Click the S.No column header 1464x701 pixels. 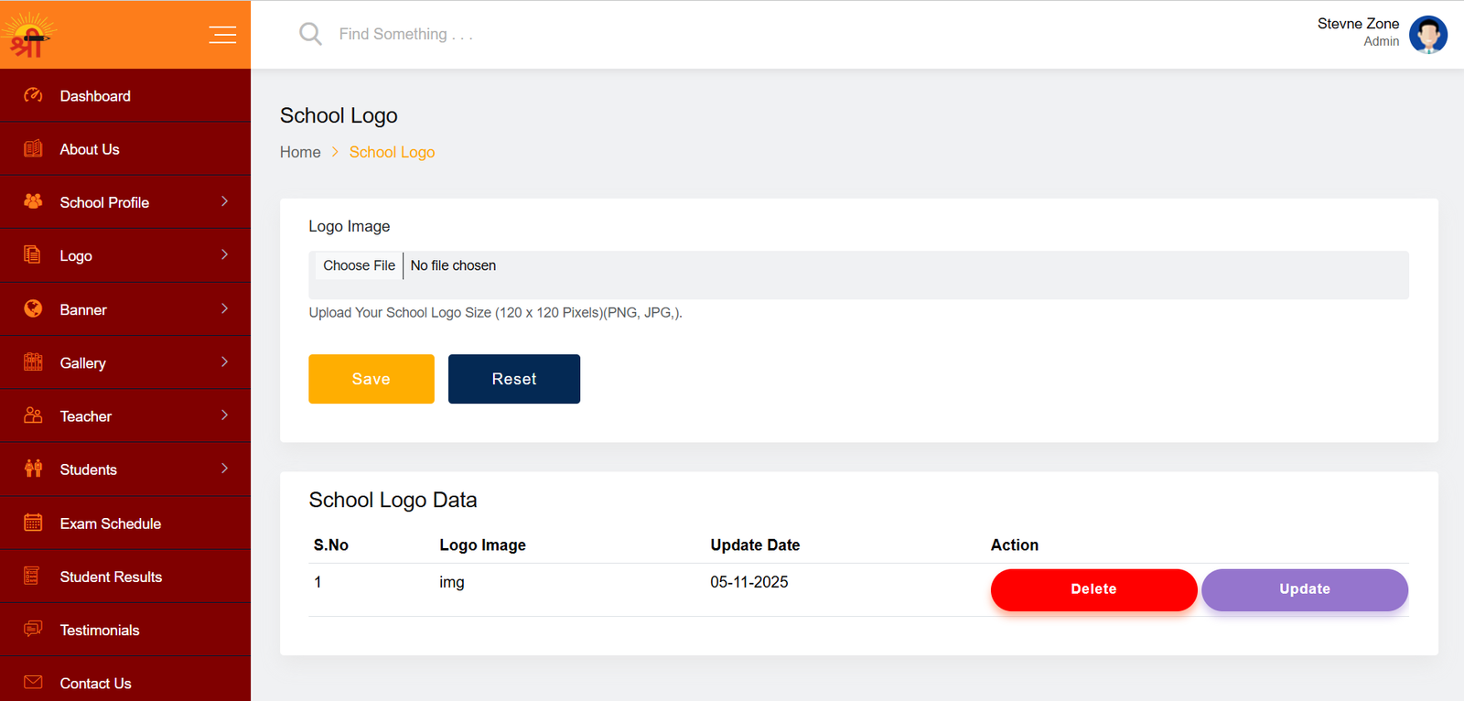coord(331,545)
